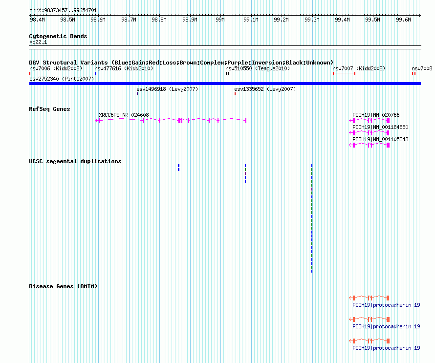
Task: Click the chrX:98373457..99654701 coordinate label
Action: [x=63, y=10]
